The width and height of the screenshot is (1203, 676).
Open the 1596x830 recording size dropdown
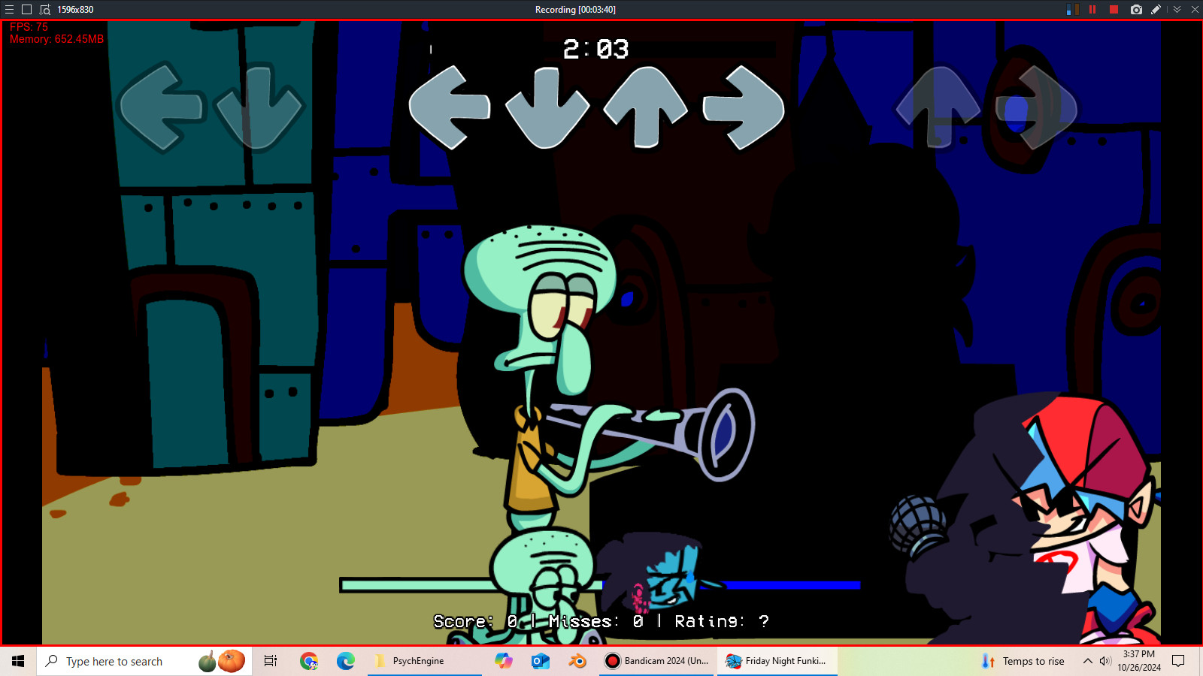(75, 10)
